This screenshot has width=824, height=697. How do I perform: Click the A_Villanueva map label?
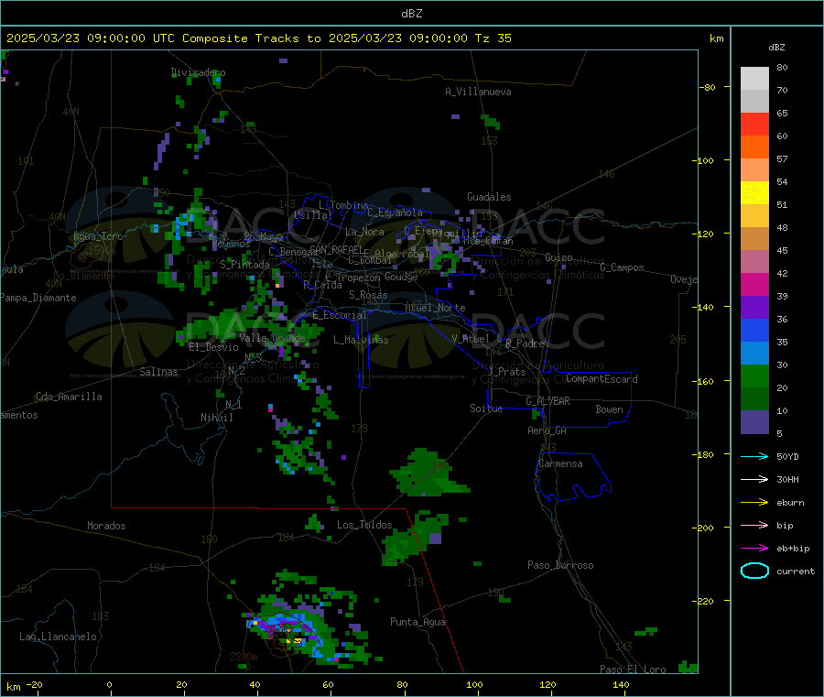[x=478, y=92]
